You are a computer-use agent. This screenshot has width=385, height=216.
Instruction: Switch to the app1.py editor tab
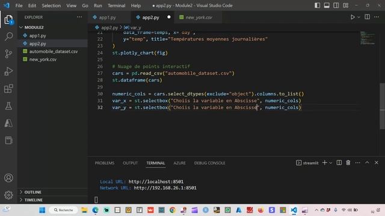tap(107, 17)
